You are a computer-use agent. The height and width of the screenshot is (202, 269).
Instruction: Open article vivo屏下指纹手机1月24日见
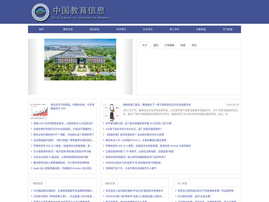tap(133, 129)
